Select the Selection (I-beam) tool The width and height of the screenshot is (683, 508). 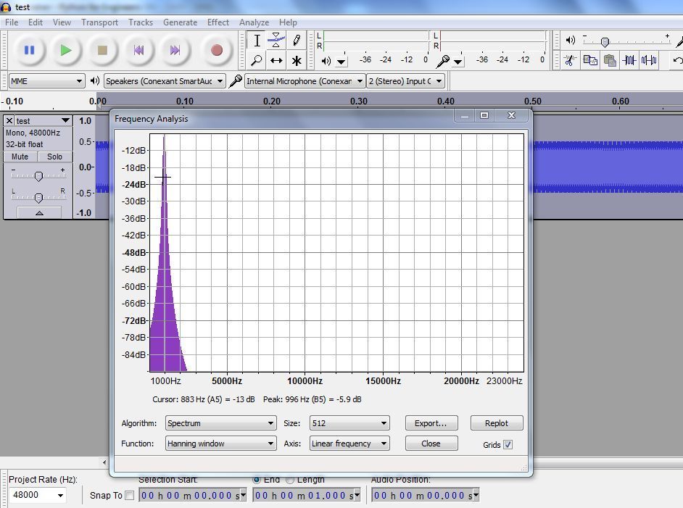point(257,41)
